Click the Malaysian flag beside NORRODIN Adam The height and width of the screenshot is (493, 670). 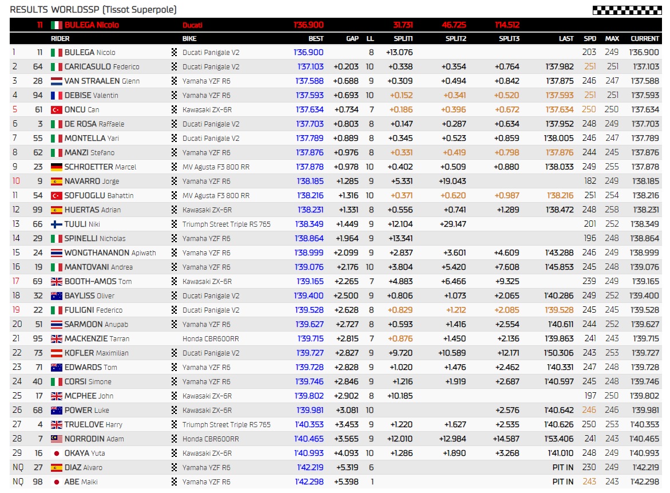[57, 439]
